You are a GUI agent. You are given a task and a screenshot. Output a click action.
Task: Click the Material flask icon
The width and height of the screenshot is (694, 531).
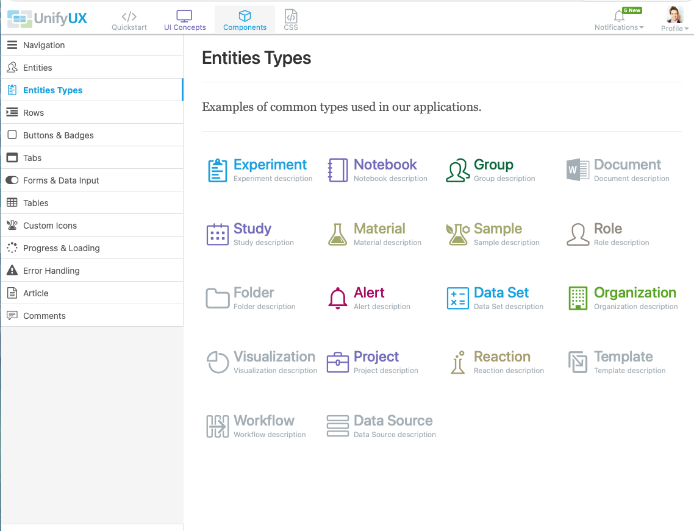(337, 234)
